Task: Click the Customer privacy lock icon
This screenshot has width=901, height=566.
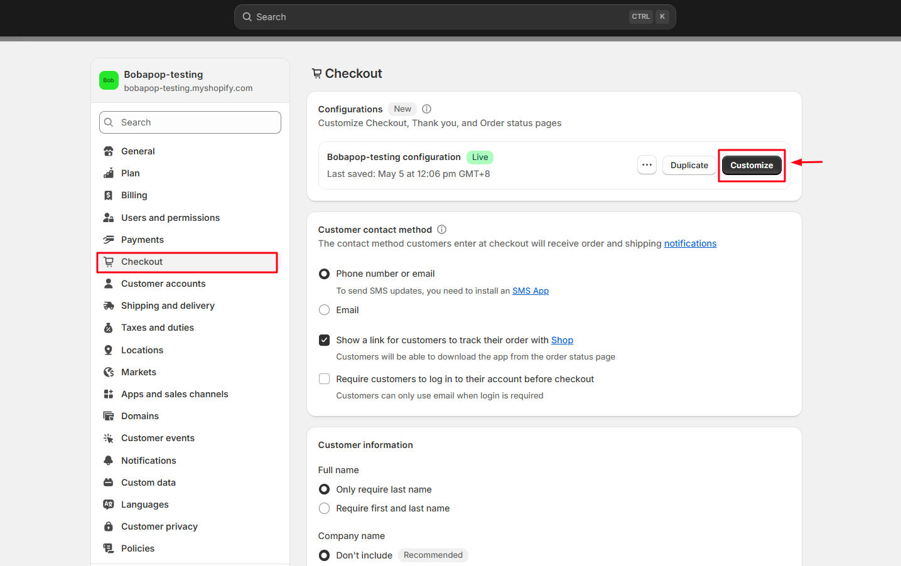Action: point(109,526)
